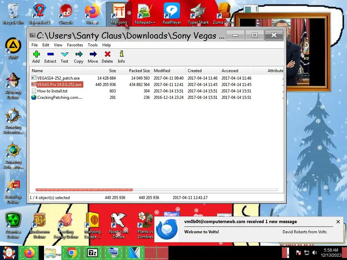
Task: Switch to 7-Zip on the taskbar
Action: click(x=92, y=253)
